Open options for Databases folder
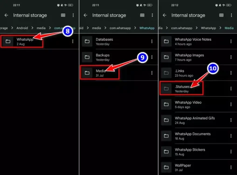This screenshot has height=175, width=237. (152, 42)
